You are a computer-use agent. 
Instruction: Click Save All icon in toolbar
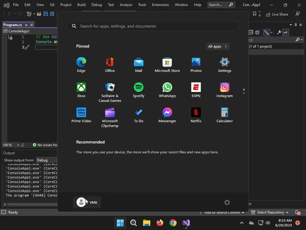(52, 14)
